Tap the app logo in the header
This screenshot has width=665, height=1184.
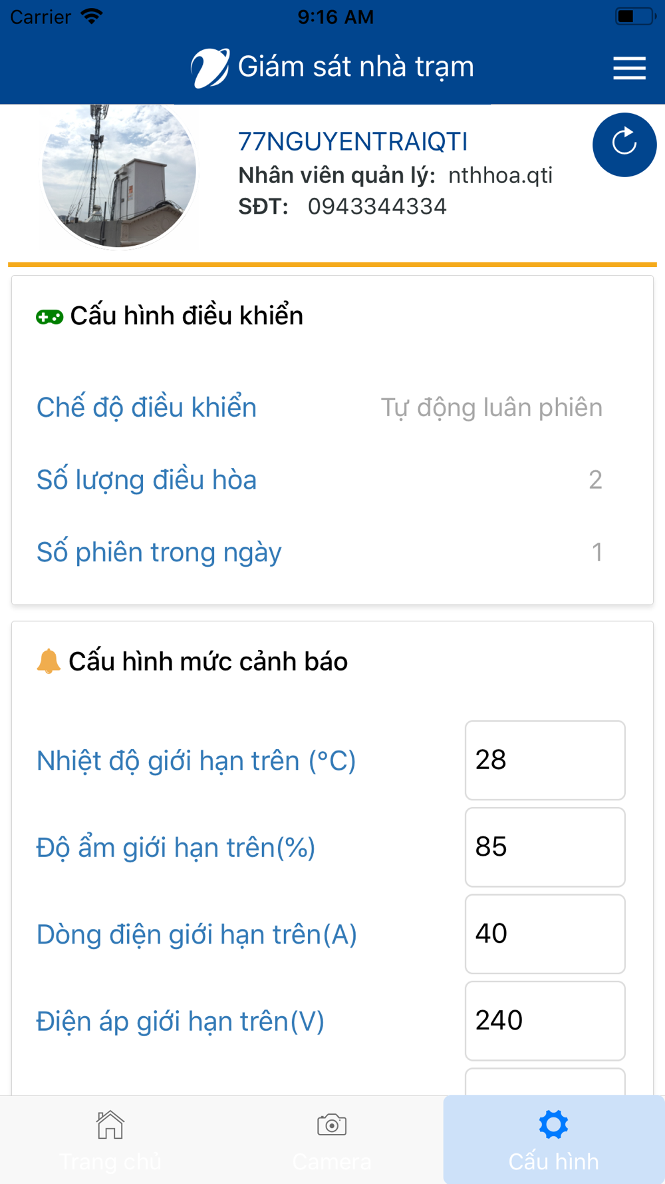pos(210,68)
